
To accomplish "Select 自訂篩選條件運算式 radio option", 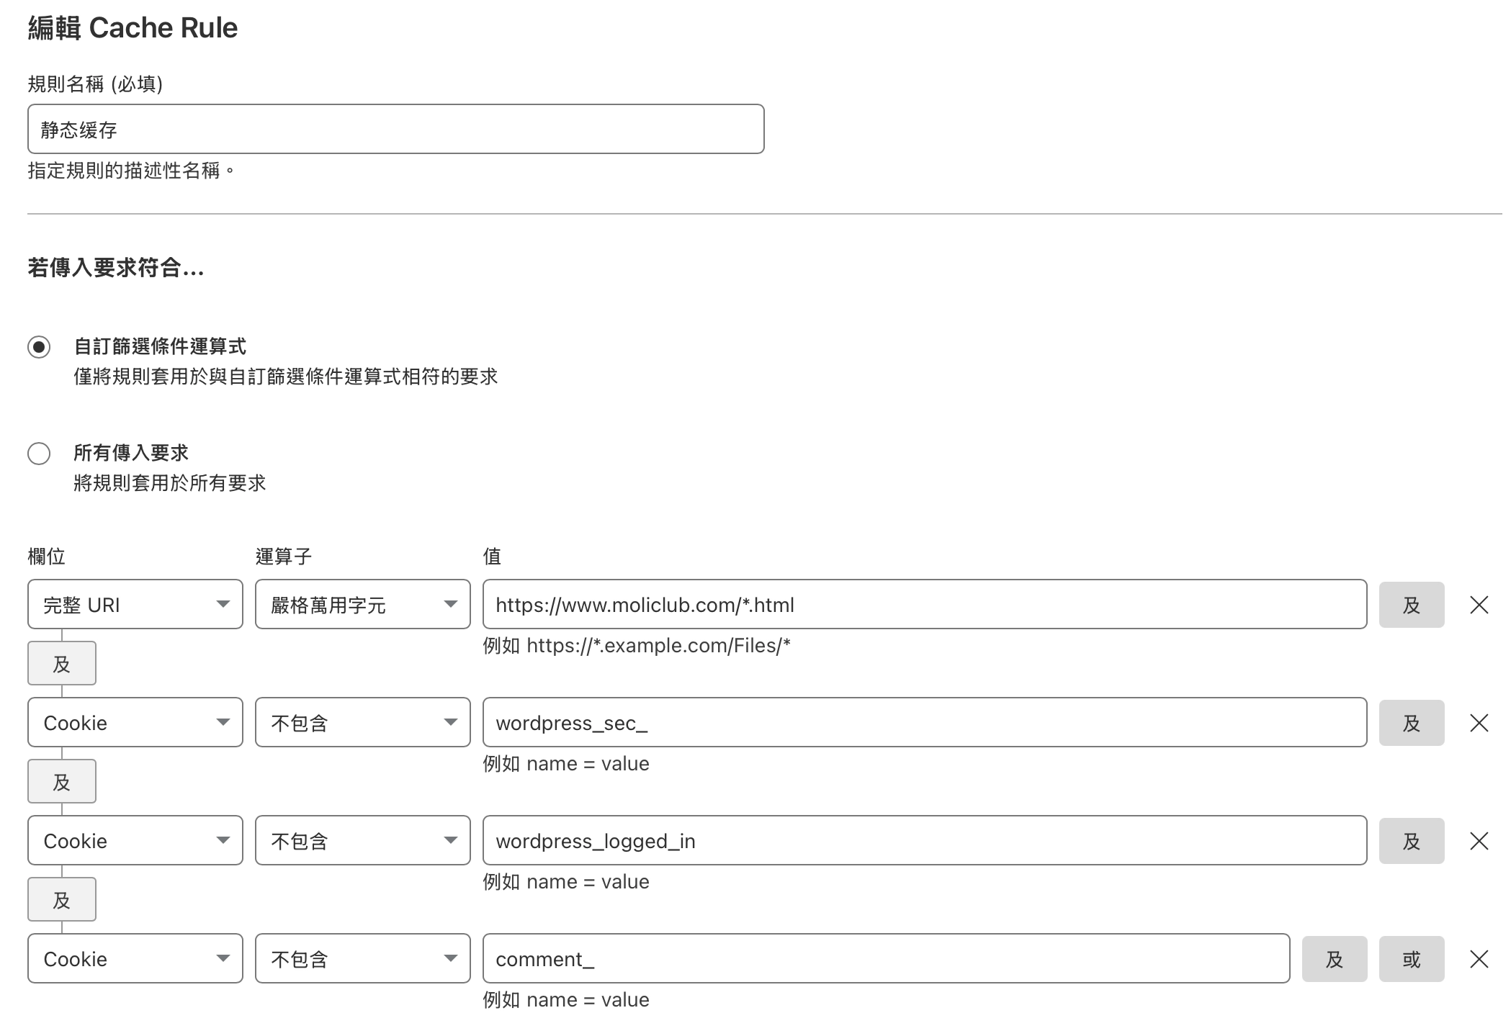I will [x=39, y=347].
